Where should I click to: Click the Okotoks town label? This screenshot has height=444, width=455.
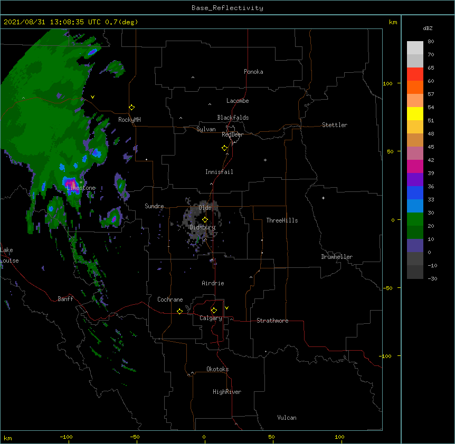click(217, 369)
